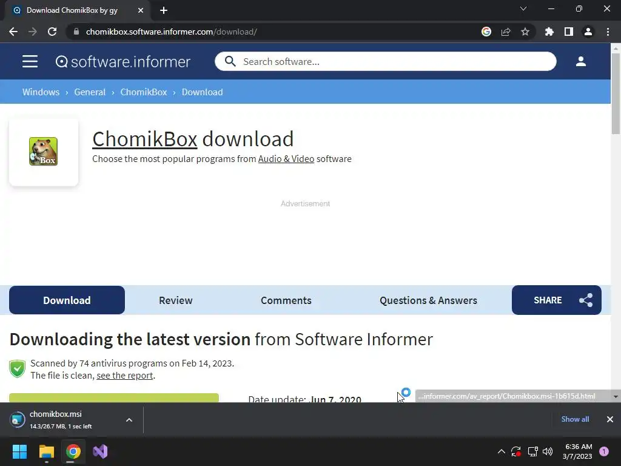The image size is (621, 466).
Task: Close the Download ChomikBox tab
Action: [141, 10]
